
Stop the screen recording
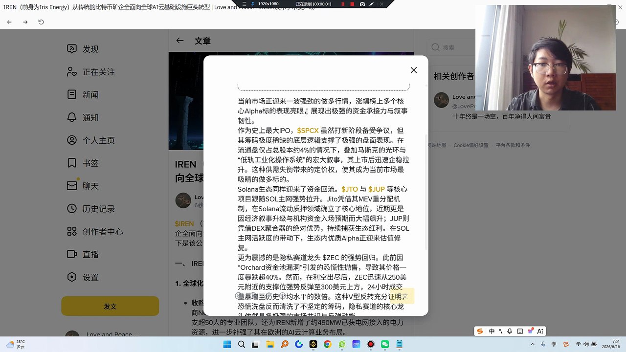(x=352, y=4)
